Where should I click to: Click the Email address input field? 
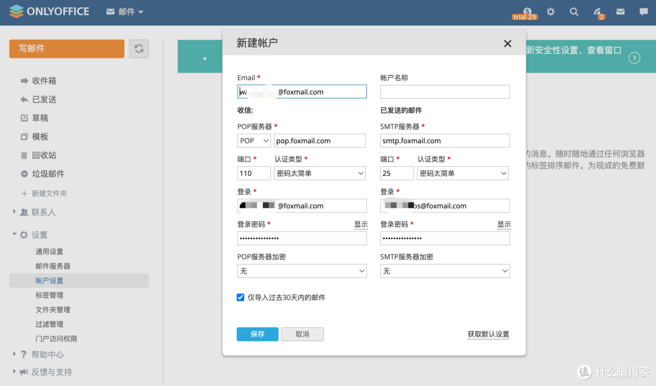pos(302,92)
